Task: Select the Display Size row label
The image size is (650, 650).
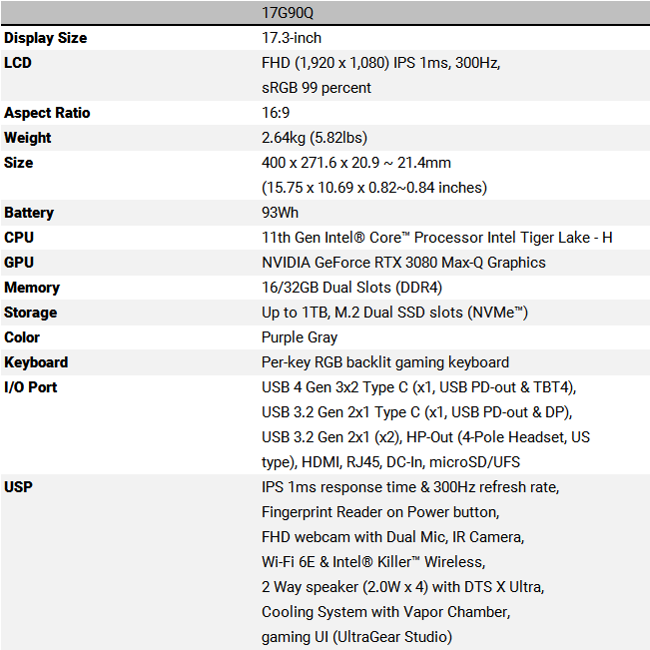Action: point(45,38)
